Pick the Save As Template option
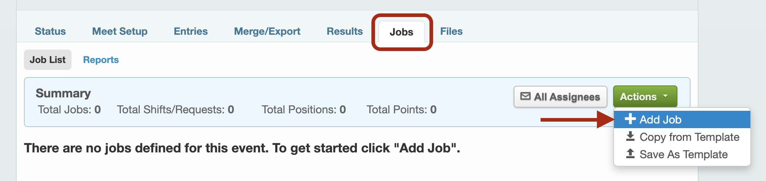Image resolution: width=766 pixels, height=181 pixels. [682, 154]
